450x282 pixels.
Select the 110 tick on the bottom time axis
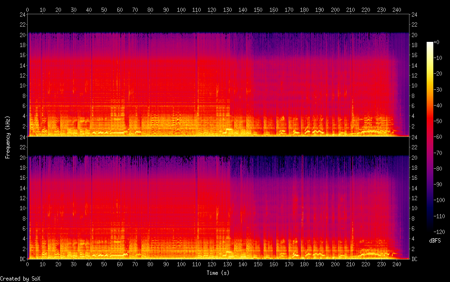click(196, 264)
